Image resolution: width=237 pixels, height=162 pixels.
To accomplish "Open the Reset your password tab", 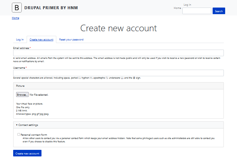I will coord(71,39).
